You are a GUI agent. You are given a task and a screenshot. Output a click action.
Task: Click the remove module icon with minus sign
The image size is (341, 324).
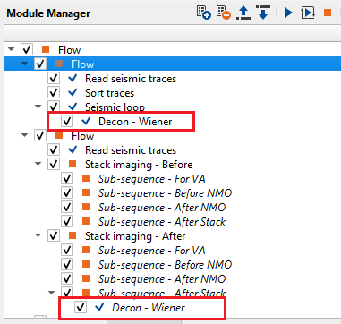pyautogui.click(x=224, y=13)
